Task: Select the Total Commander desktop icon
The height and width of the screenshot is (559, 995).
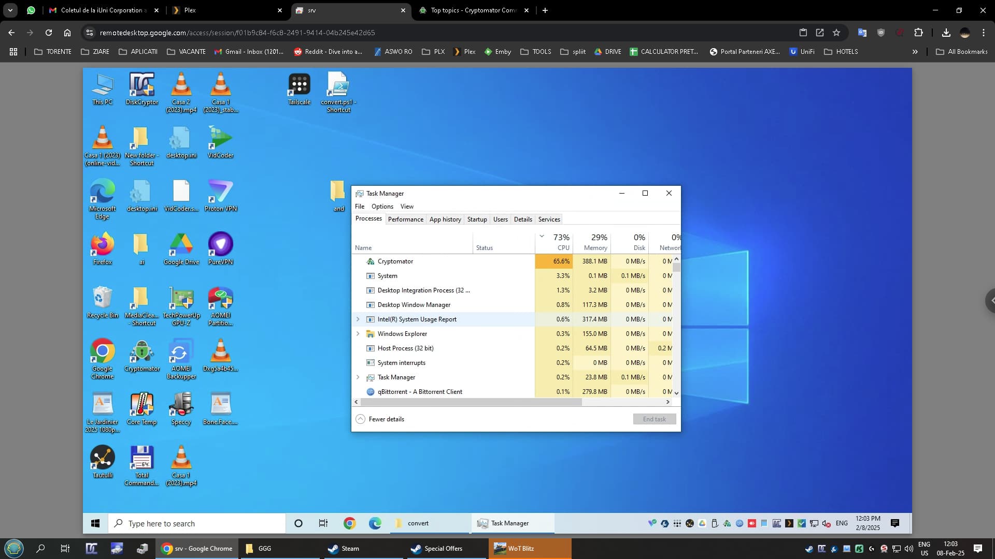Action: pyautogui.click(x=141, y=465)
